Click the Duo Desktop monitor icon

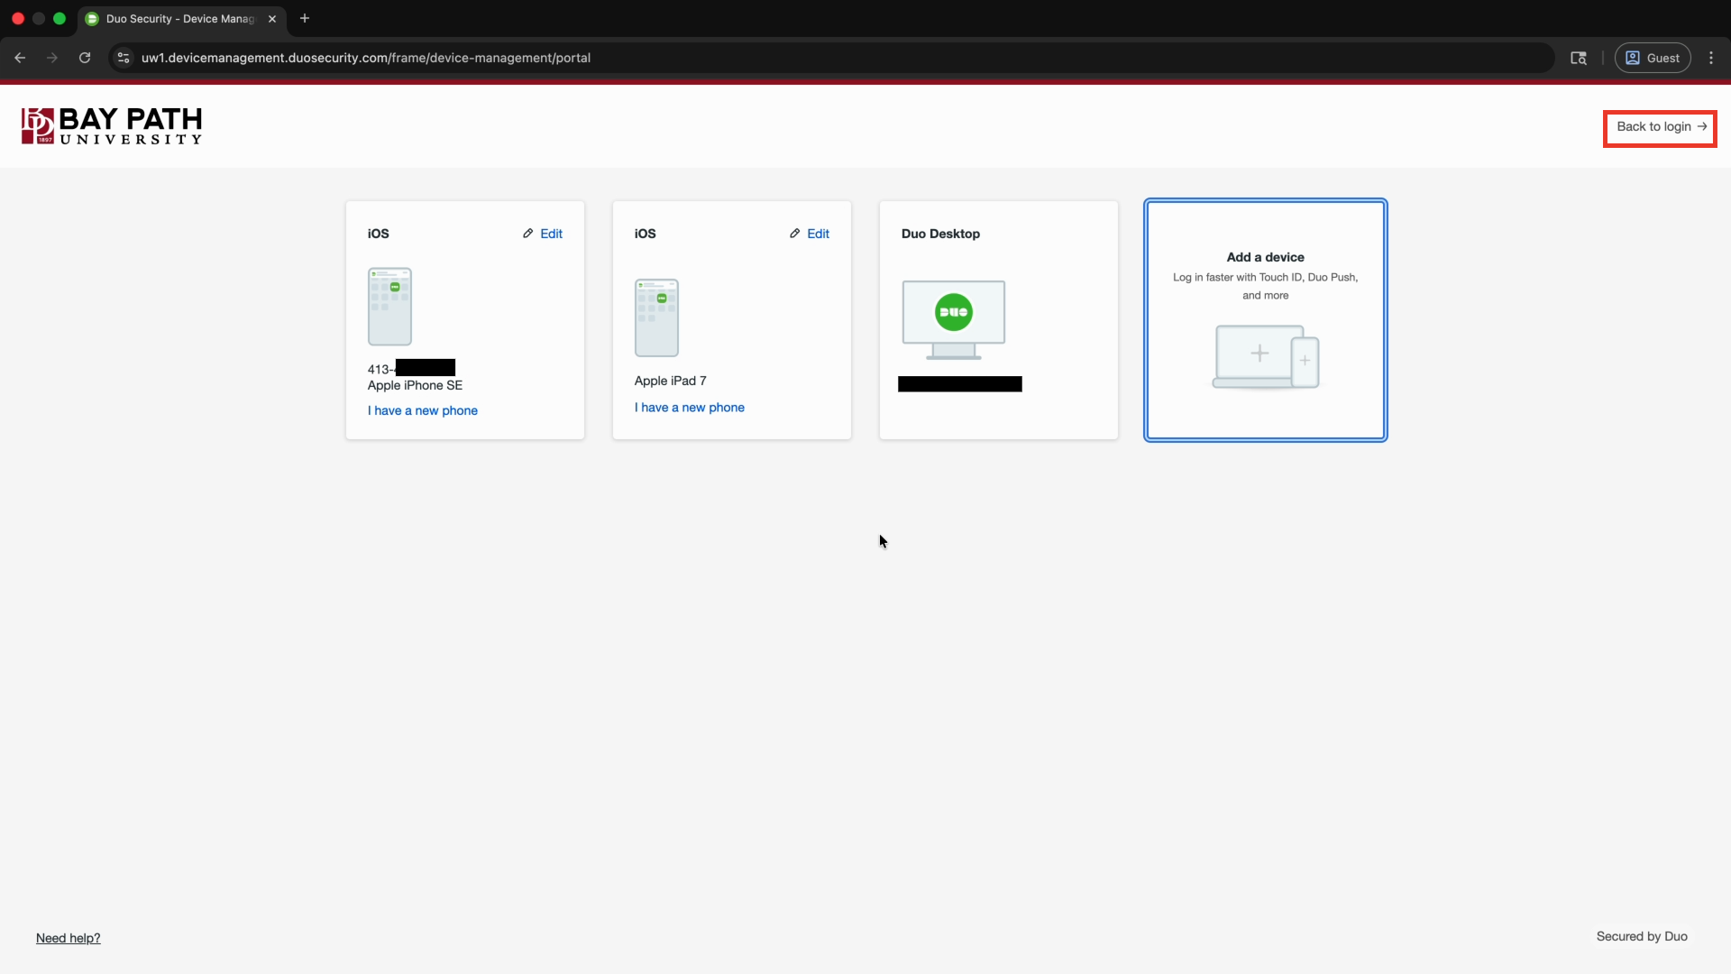[954, 320]
